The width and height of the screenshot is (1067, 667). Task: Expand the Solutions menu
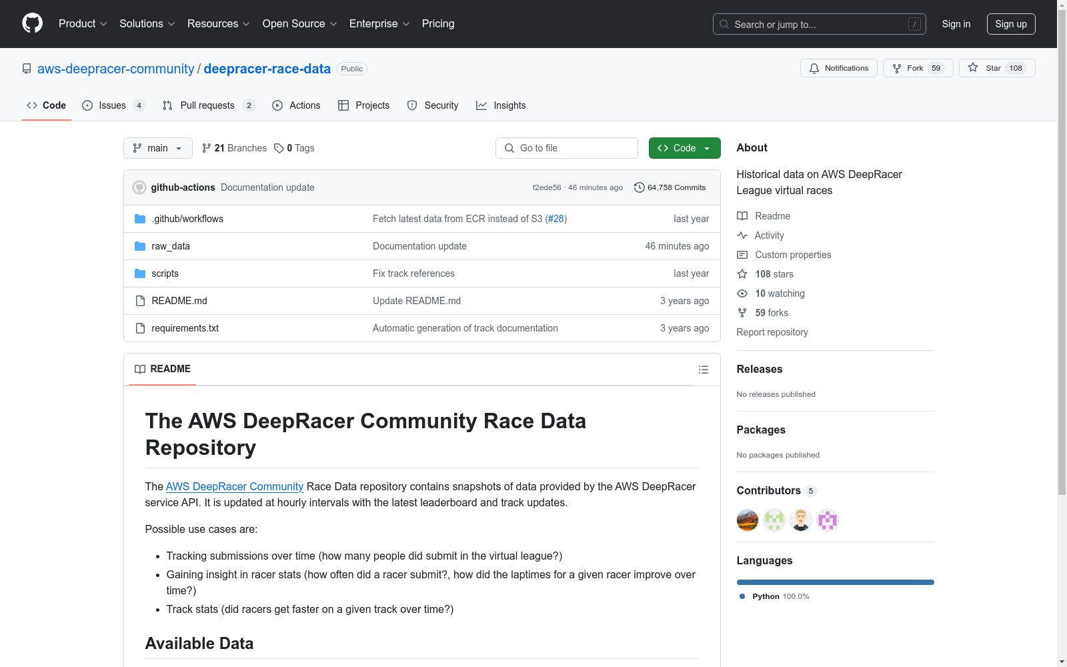[x=147, y=24]
